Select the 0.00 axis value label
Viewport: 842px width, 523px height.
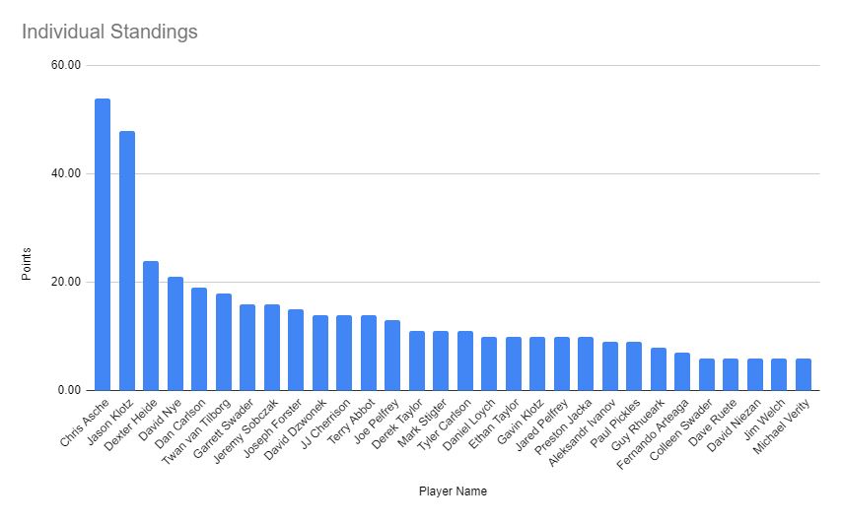(x=69, y=391)
